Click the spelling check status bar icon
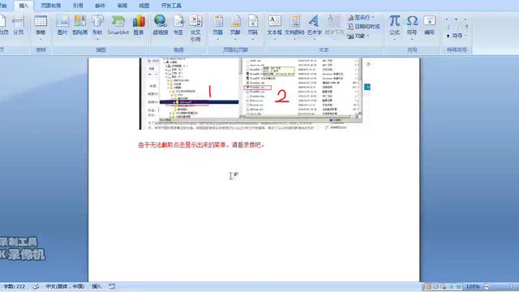 [36, 286]
